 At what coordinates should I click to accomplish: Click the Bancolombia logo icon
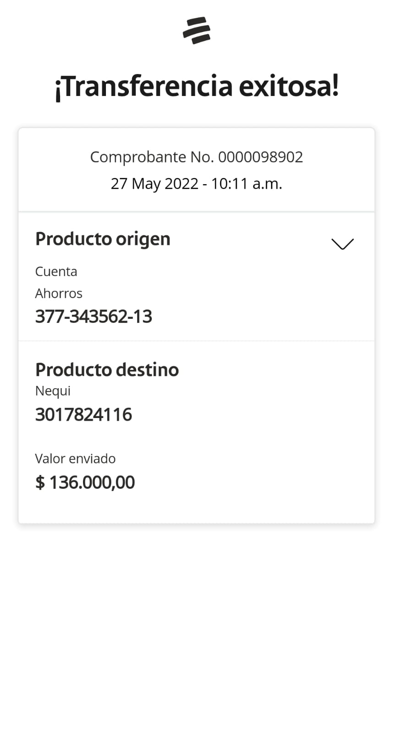tap(196, 30)
